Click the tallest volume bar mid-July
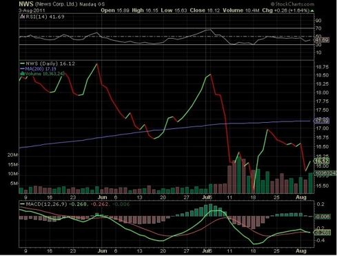Screen dimensions: 337x256 click(239, 175)
